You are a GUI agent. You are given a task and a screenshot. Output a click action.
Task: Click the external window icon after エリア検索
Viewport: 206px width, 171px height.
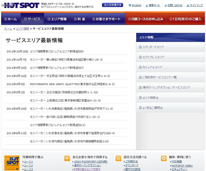coord(157,98)
